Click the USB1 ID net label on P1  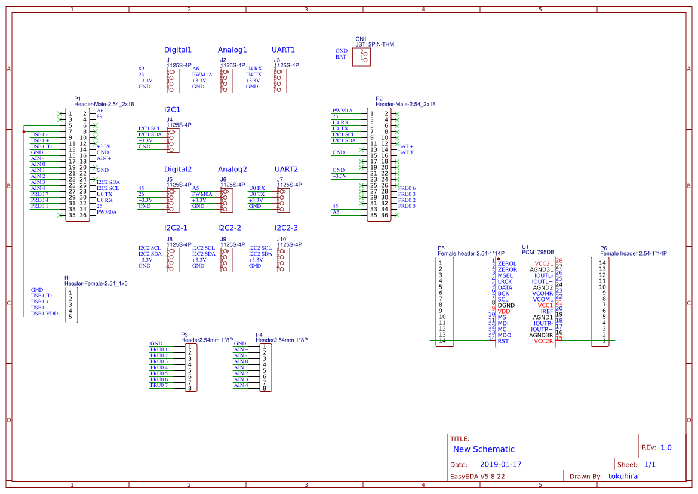[x=42, y=145]
